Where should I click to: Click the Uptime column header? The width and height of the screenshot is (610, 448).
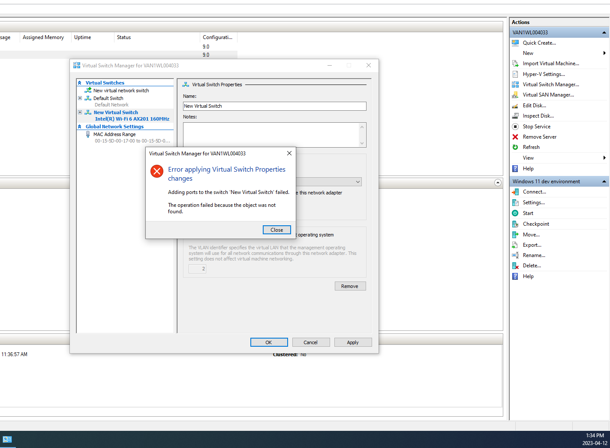(x=92, y=37)
